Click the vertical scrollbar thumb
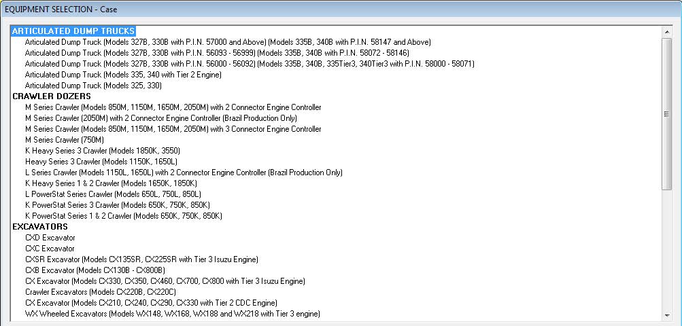682x326 pixels. [667, 114]
